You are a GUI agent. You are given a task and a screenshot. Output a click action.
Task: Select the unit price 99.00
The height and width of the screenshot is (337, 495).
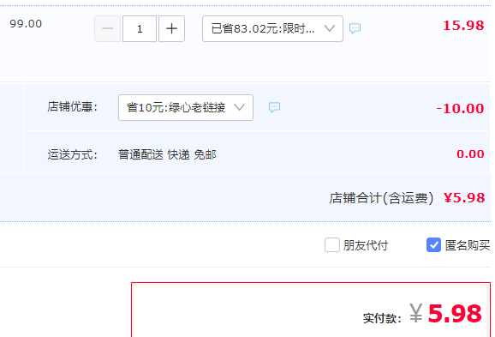[26, 24]
